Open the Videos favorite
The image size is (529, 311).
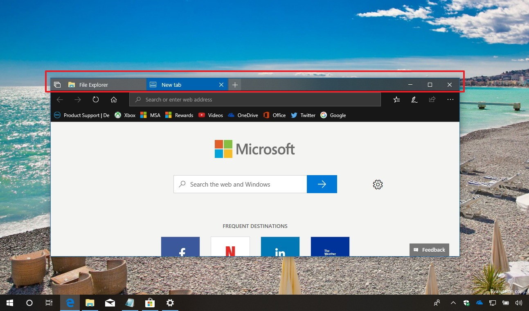point(211,115)
